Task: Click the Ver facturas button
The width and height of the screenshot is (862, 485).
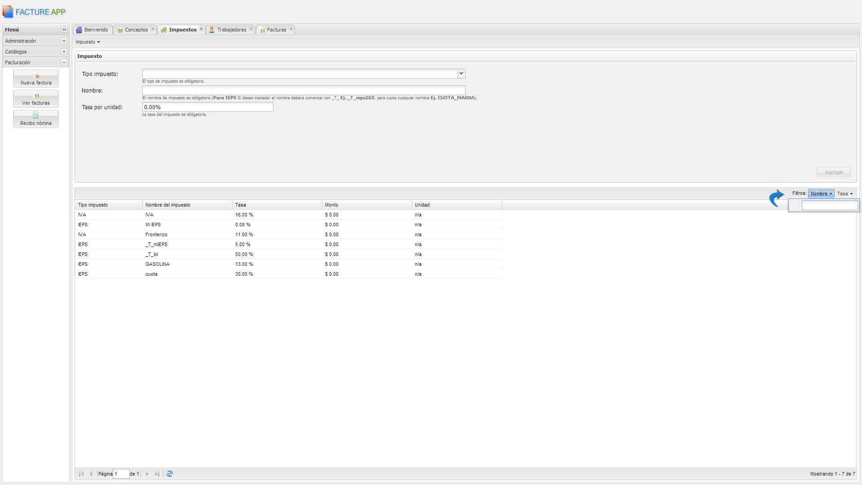Action: pyautogui.click(x=36, y=99)
